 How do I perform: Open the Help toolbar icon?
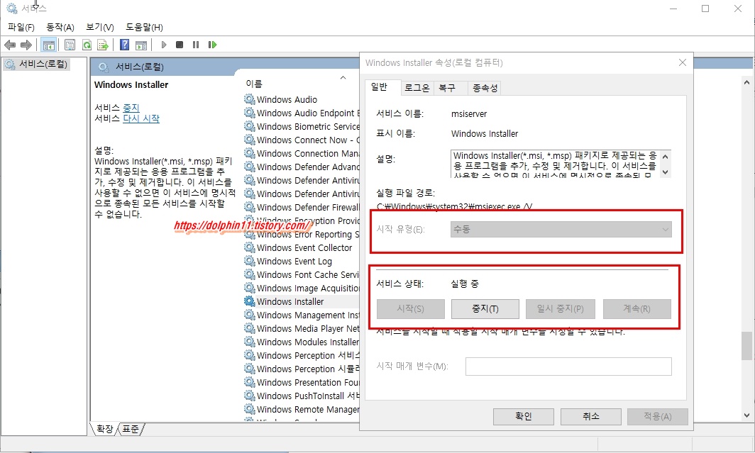125,45
